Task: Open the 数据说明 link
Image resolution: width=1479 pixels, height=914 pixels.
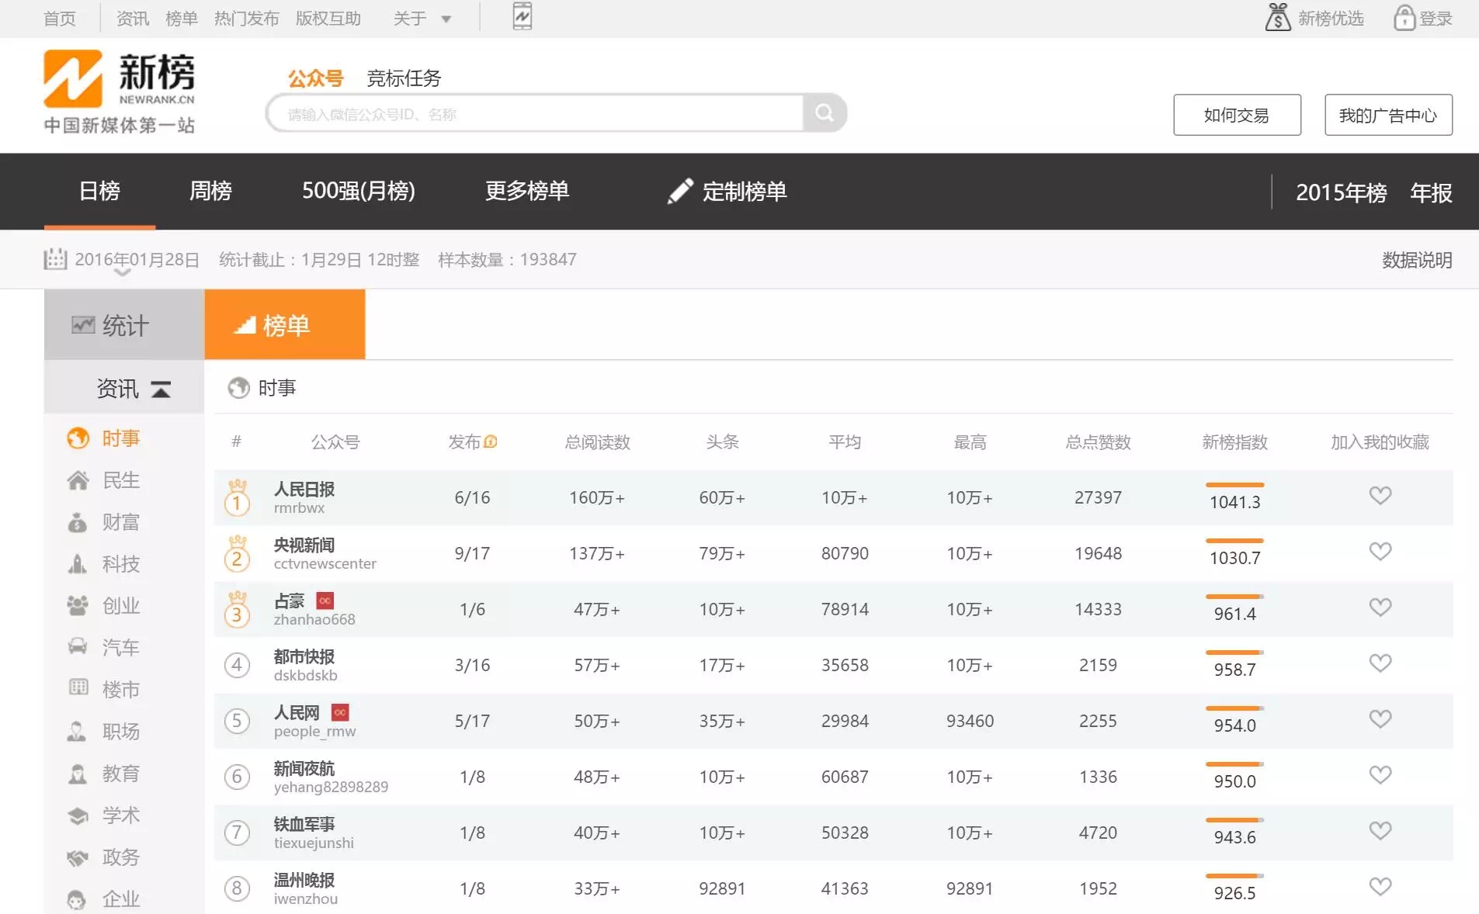Action: 1417,260
